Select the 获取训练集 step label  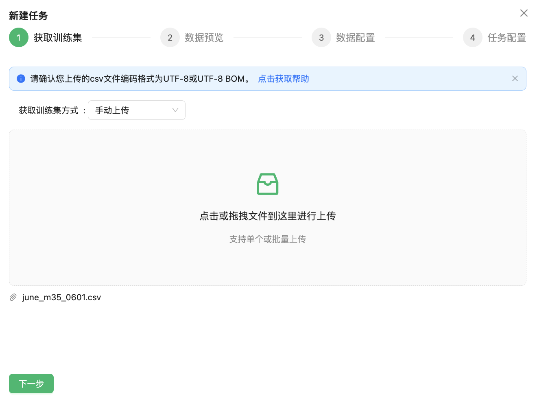tap(58, 38)
